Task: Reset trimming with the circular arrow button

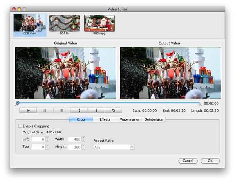Action: [x=114, y=110]
